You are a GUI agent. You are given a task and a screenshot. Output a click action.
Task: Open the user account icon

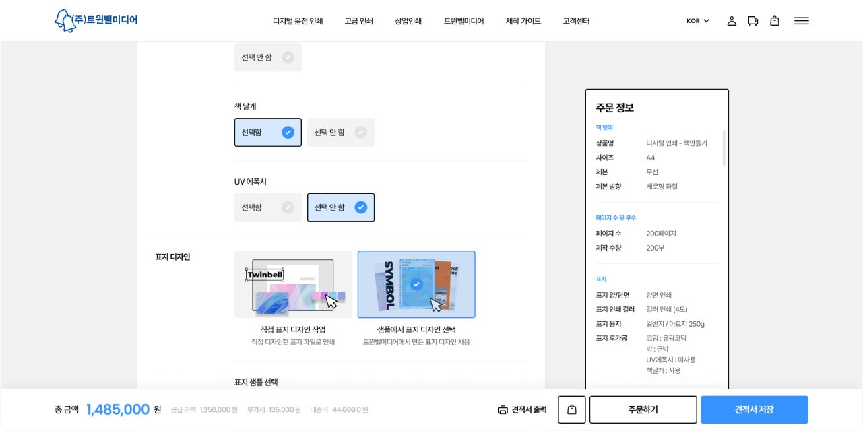click(x=732, y=21)
